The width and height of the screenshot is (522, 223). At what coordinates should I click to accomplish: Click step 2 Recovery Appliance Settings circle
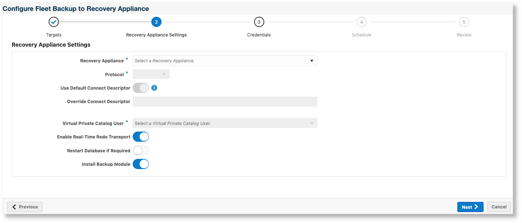156,22
